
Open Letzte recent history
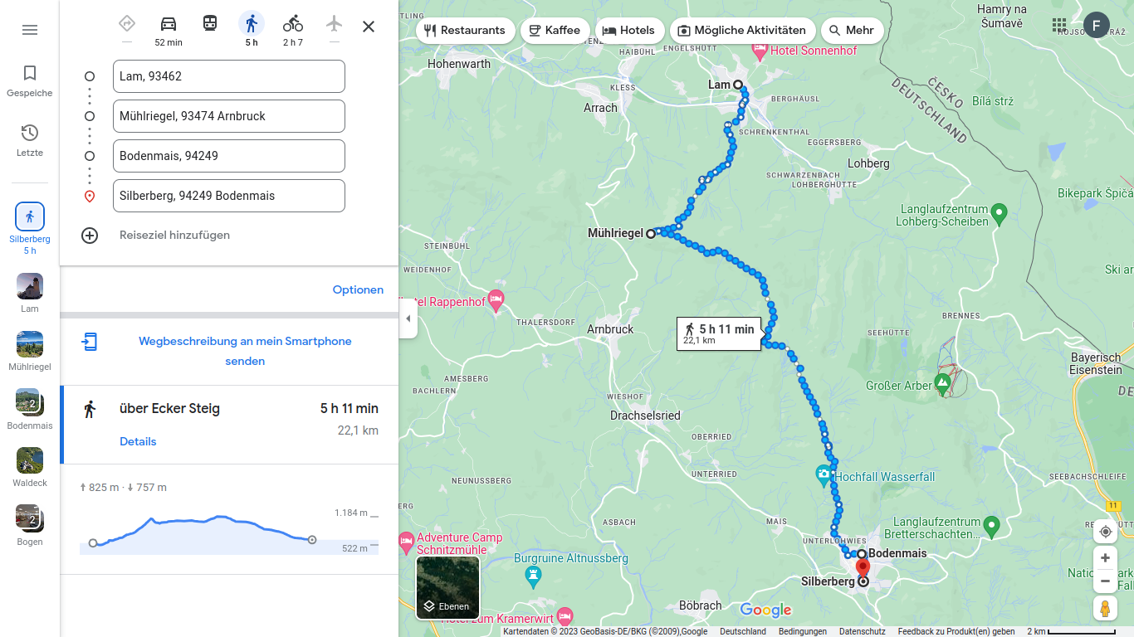coord(30,141)
